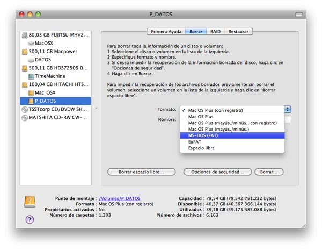This screenshot has width=322, height=250.
Task: Switch to the RAID tab
Action: (215, 32)
